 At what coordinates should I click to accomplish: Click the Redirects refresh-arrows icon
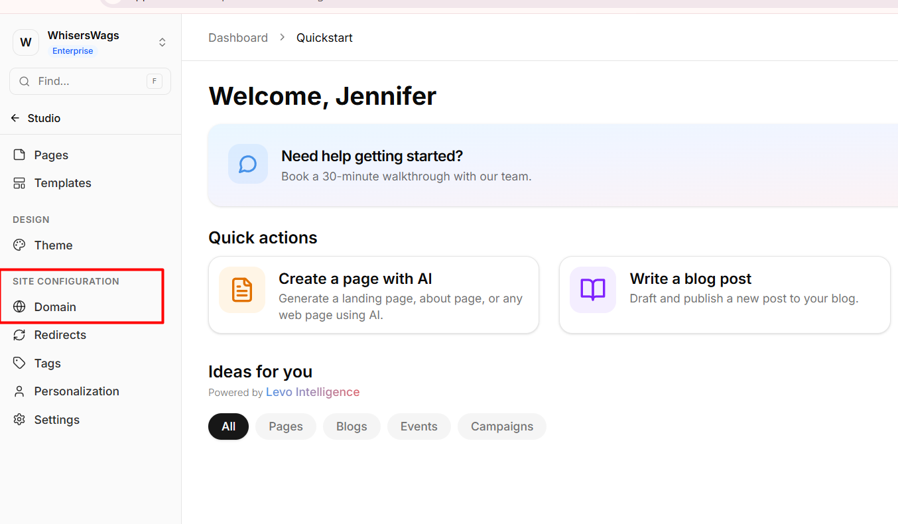[19, 335]
